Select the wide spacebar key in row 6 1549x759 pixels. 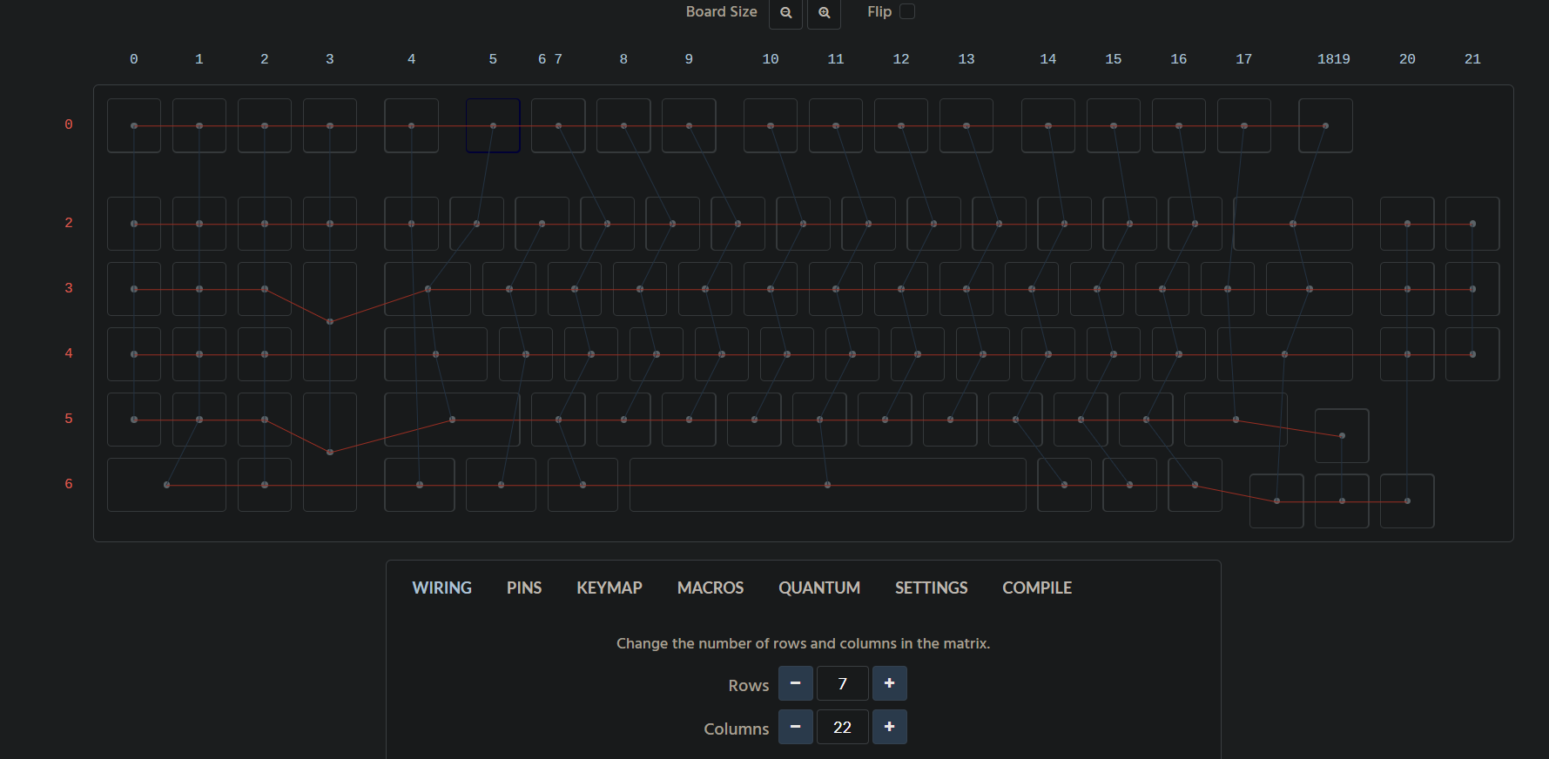[x=828, y=485]
